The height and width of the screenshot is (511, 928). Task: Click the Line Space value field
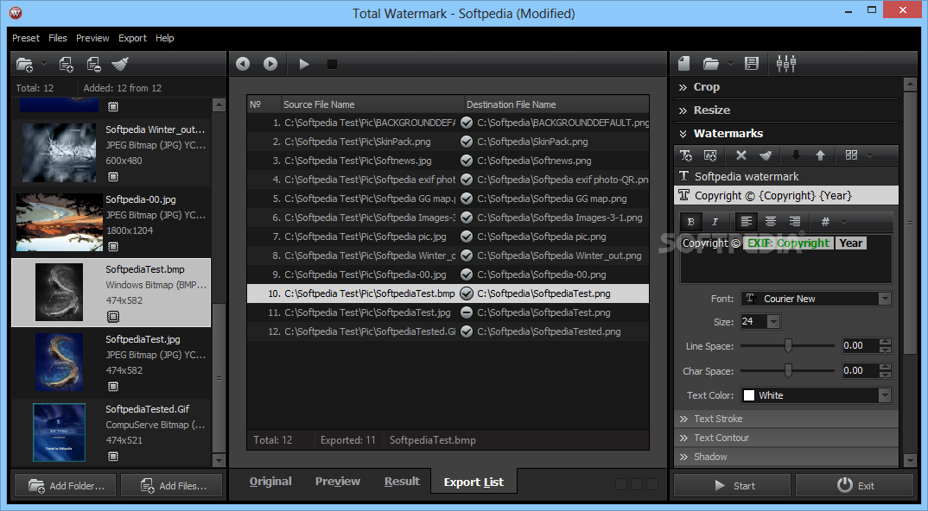861,346
